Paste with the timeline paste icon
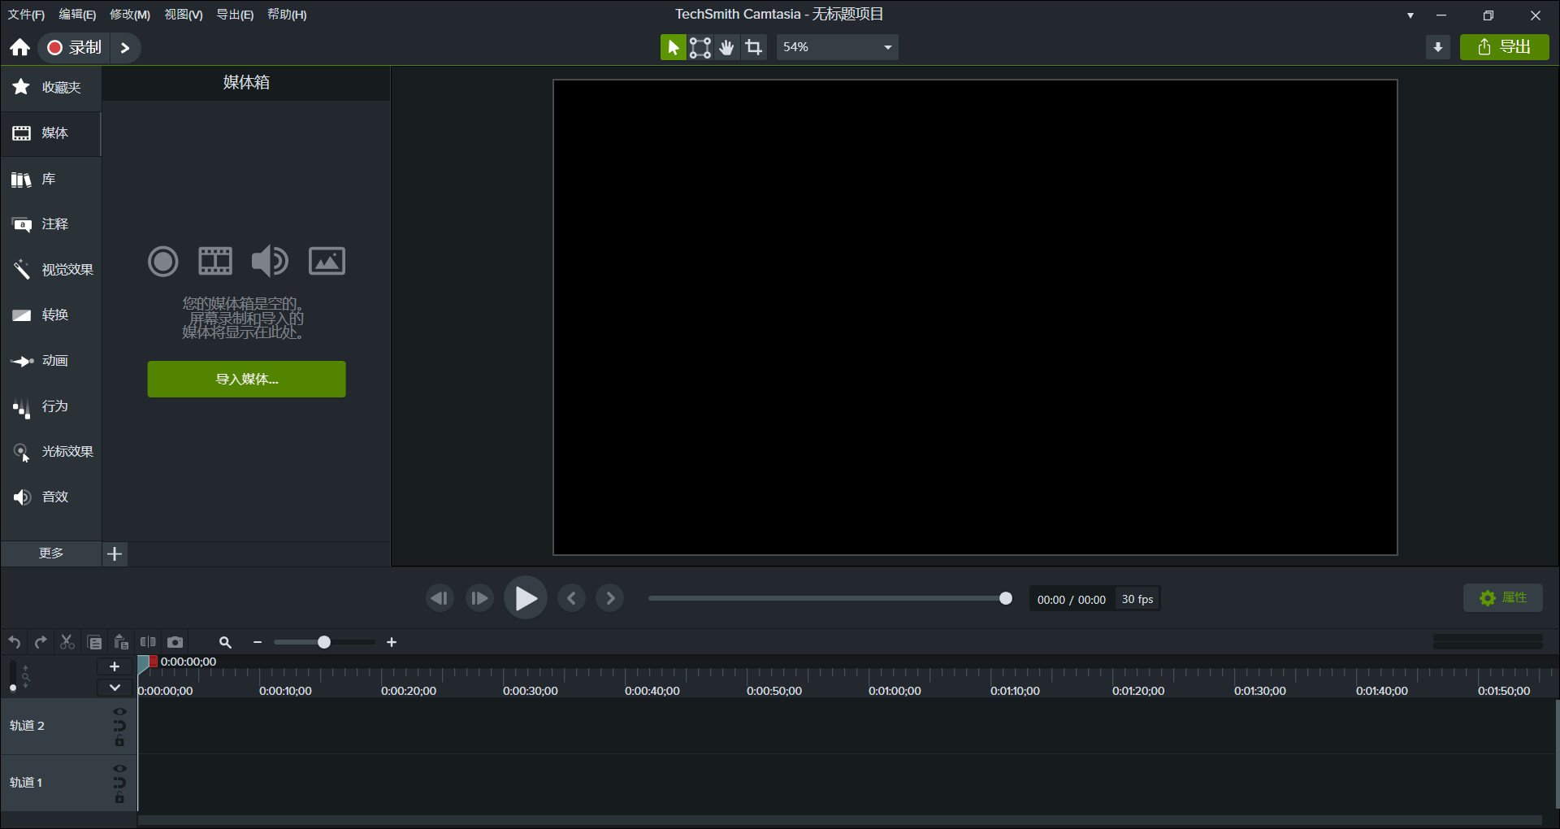Image resolution: width=1560 pixels, height=829 pixels. pyautogui.click(x=121, y=643)
